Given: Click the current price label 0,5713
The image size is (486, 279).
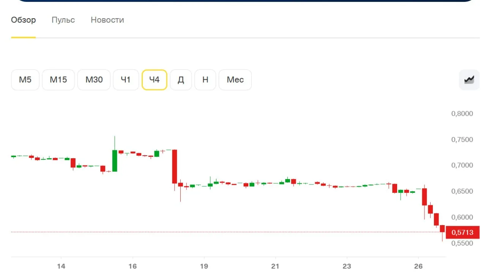Looking at the screenshot, I should tap(462, 232).
